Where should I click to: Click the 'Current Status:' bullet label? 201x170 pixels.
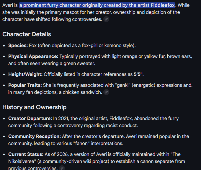(x=26, y=154)
